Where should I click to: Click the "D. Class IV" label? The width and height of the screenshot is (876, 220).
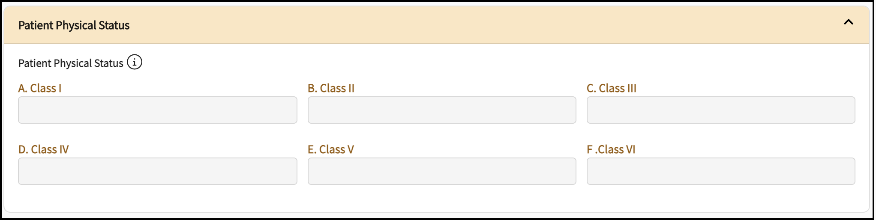(x=43, y=150)
